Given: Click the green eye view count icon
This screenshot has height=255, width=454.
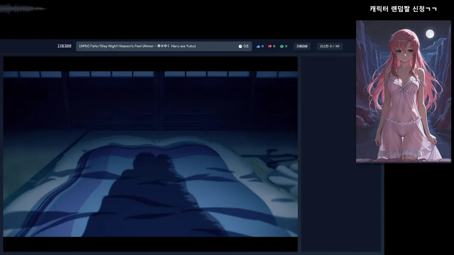Looking at the screenshot, I should click(x=282, y=46).
